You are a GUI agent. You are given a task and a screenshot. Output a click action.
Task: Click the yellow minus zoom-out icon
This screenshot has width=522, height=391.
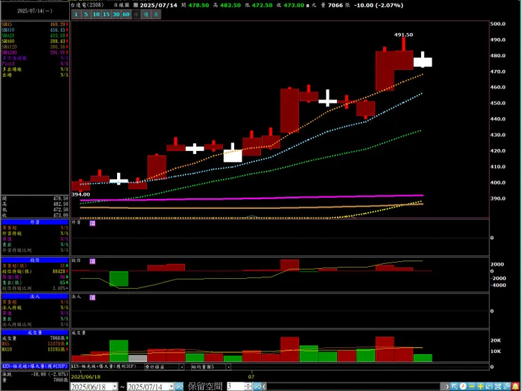(x=472, y=386)
